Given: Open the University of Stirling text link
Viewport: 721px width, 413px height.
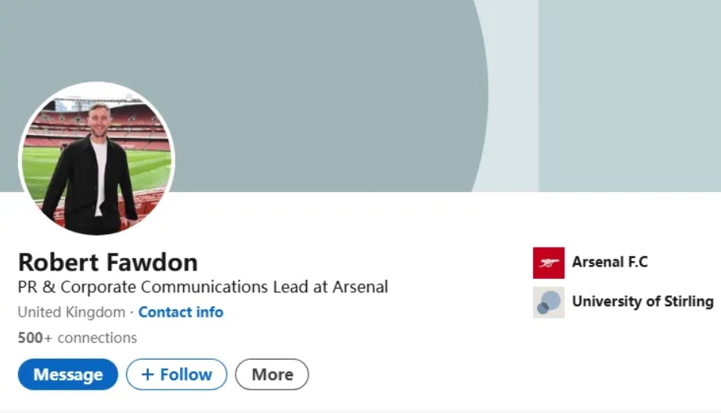Looking at the screenshot, I should pyautogui.click(x=642, y=301).
